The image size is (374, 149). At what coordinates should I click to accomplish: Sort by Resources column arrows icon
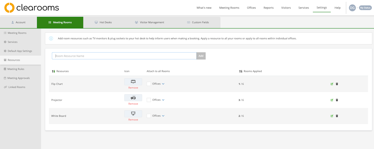click(53, 71)
